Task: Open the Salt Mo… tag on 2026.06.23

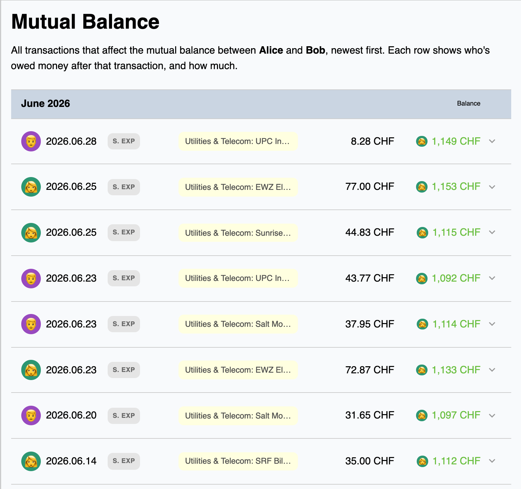Action: (238, 324)
